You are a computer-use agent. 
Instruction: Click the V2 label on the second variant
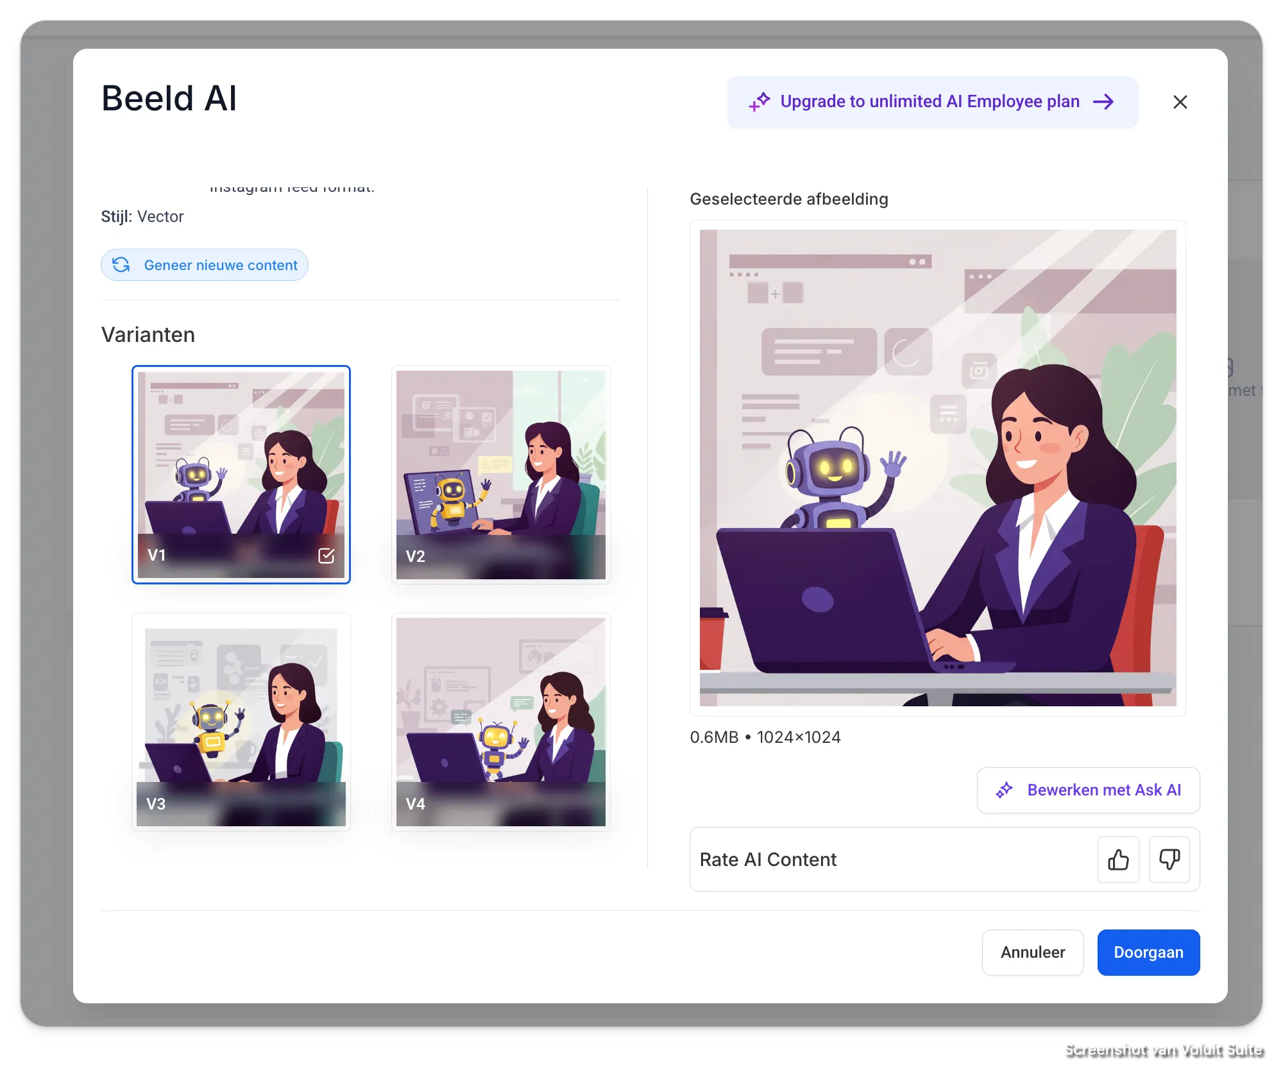415,556
